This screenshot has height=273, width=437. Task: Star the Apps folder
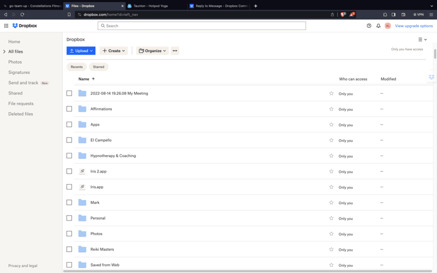pyautogui.click(x=331, y=124)
